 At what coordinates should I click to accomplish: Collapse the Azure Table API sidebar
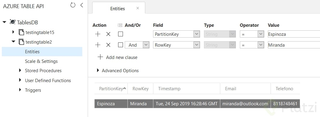(82, 5)
